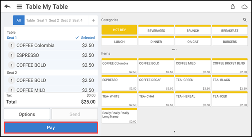Add TEA- BLACK item
This screenshot has width=252, height=137.
tap(230, 82)
